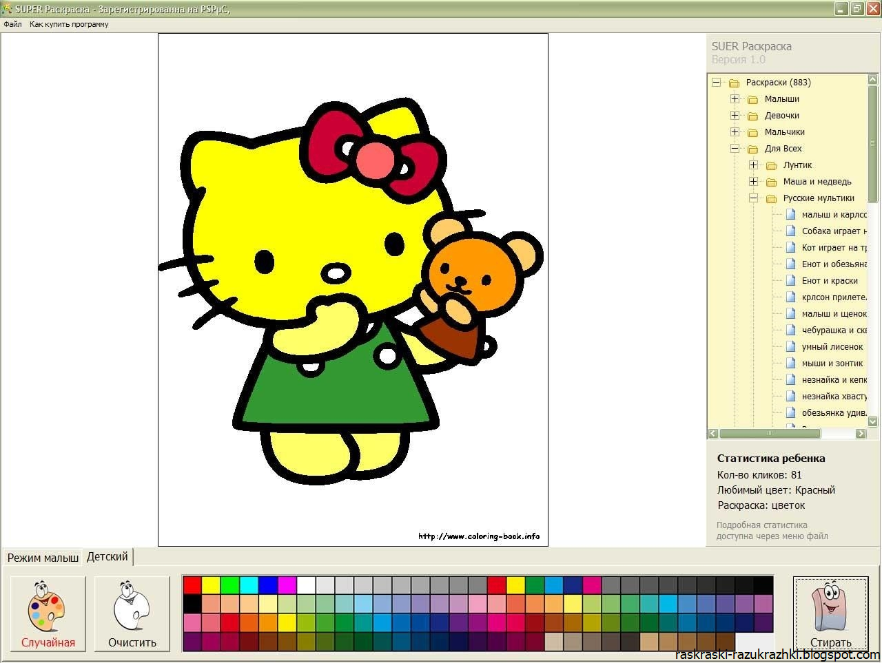The image size is (882, 663).
Task: Collapse the Раскраски (883) root node
Action: coord(716,83)
